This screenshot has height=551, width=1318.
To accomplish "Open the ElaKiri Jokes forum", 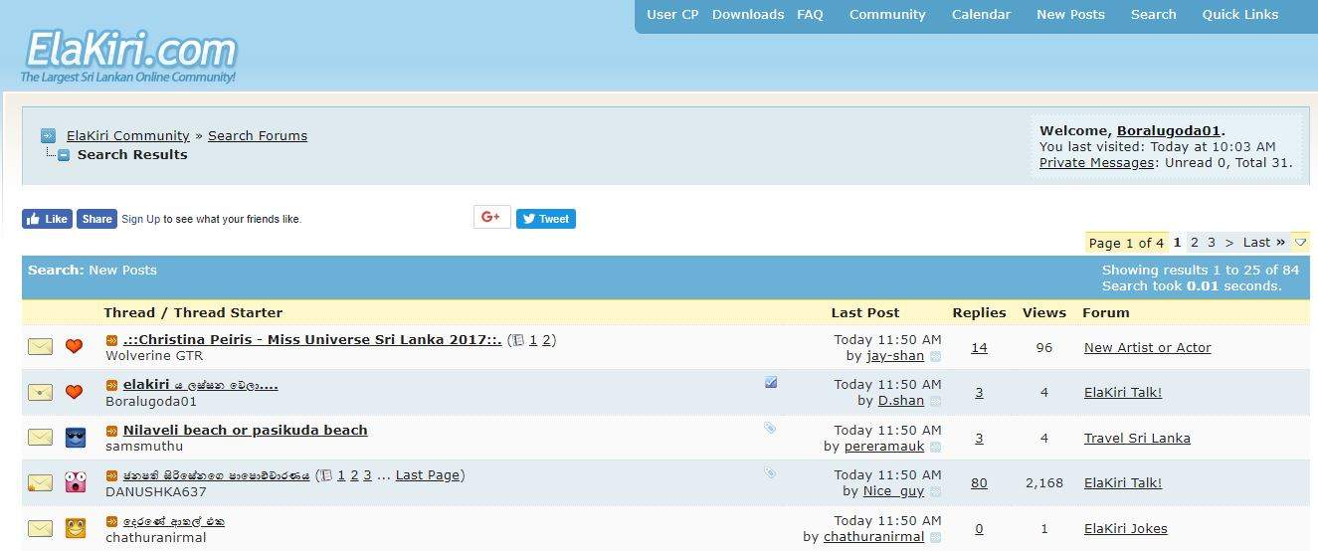I will pyautogui.click(x=1125, y=528).
